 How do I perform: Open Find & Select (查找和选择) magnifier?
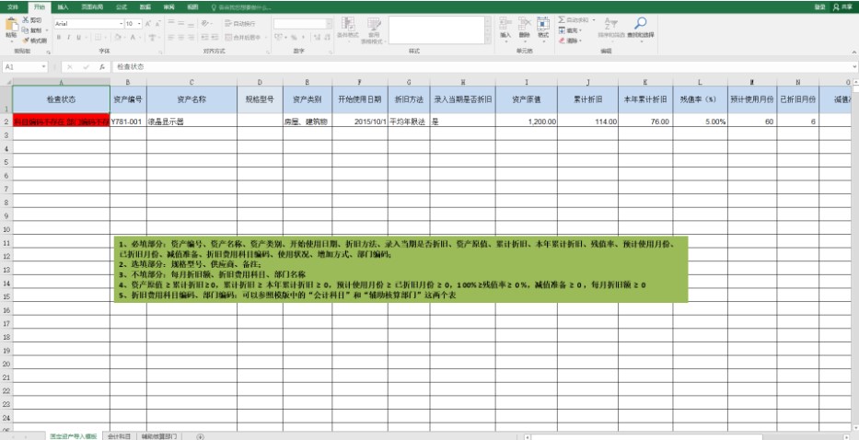coord(641,28)
